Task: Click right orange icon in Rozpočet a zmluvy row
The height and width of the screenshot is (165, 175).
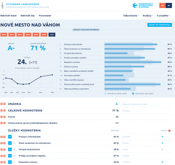Action: pos(5,162)
